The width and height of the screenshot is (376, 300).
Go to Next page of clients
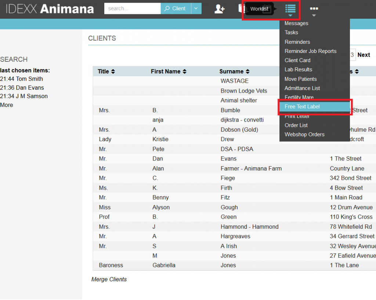pos(364,55)
